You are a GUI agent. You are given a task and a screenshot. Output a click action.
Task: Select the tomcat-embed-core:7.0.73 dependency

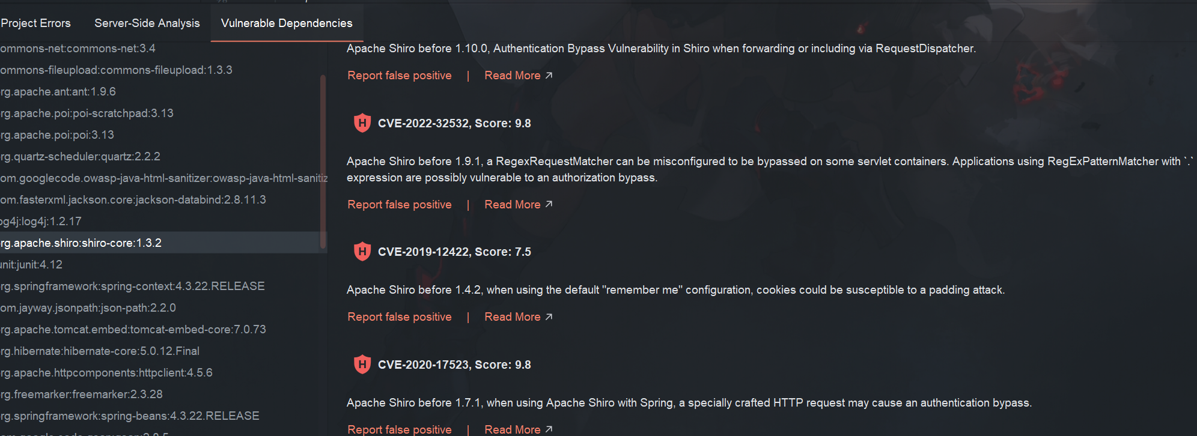tap(133, 330)
